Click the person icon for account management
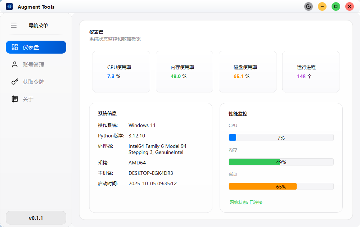Image resolution: width=360 pixels, height=227 pixels. tap(15, 64)
